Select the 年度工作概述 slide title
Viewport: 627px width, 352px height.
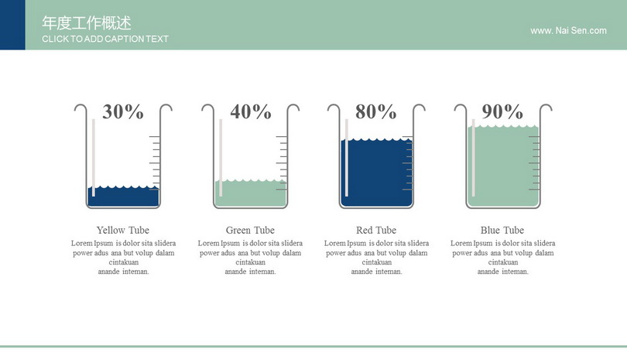87,23
